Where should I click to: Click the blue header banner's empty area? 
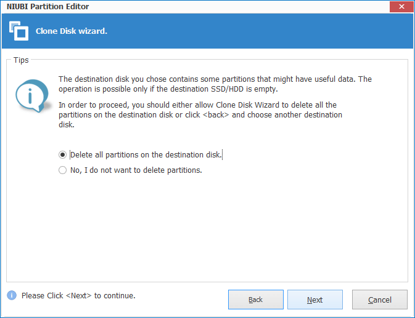click(x=259, y=31)
